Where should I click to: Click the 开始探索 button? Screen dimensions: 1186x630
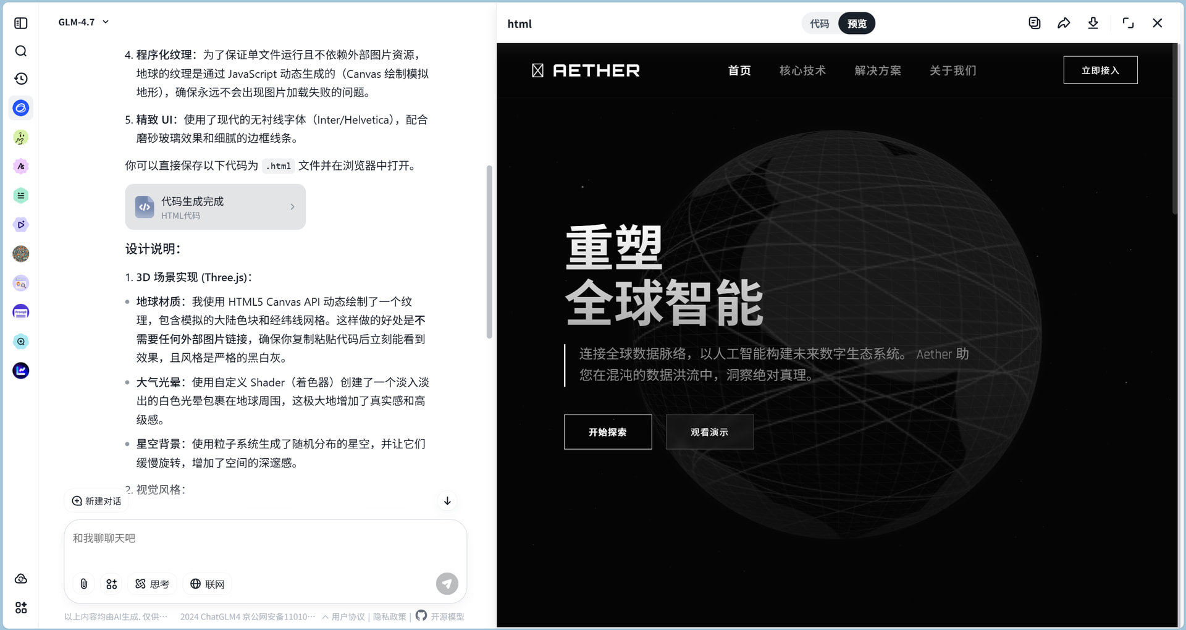(x=607, y=432)
